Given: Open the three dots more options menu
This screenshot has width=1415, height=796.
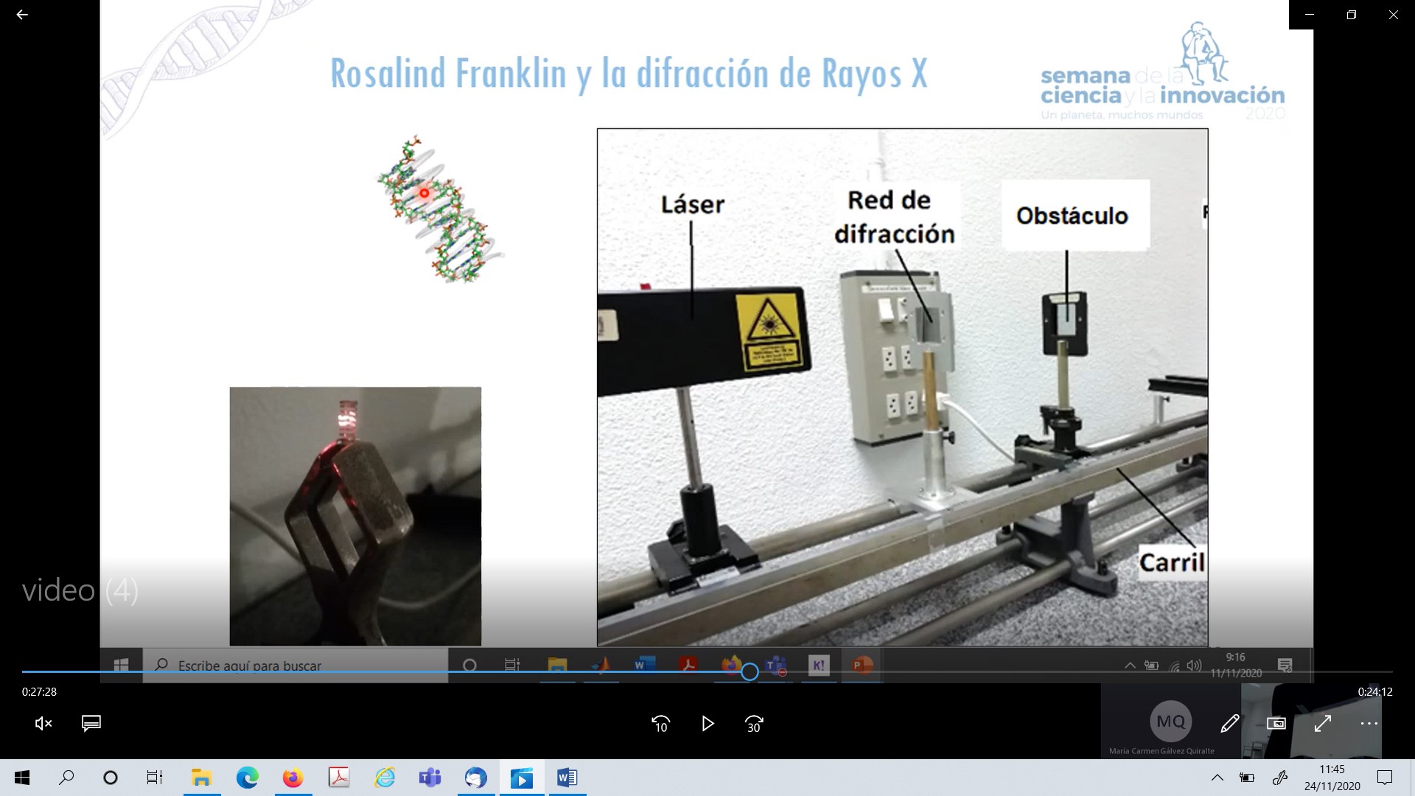Looking at the screenshot, I should 1369,724.
